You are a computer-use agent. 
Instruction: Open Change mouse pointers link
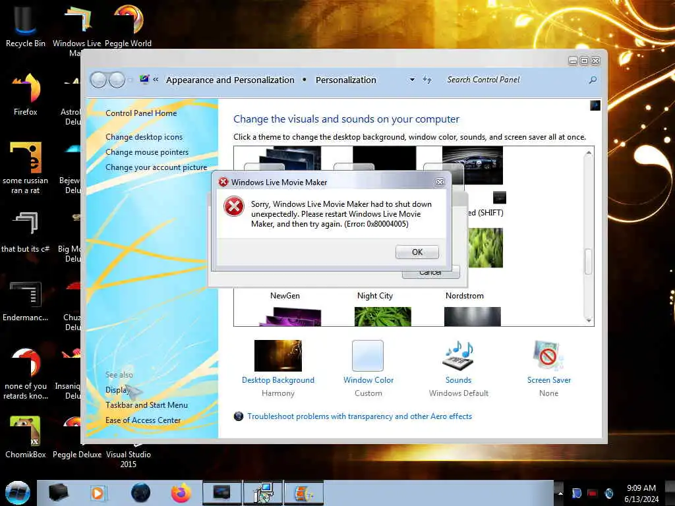tap(147, 152)
